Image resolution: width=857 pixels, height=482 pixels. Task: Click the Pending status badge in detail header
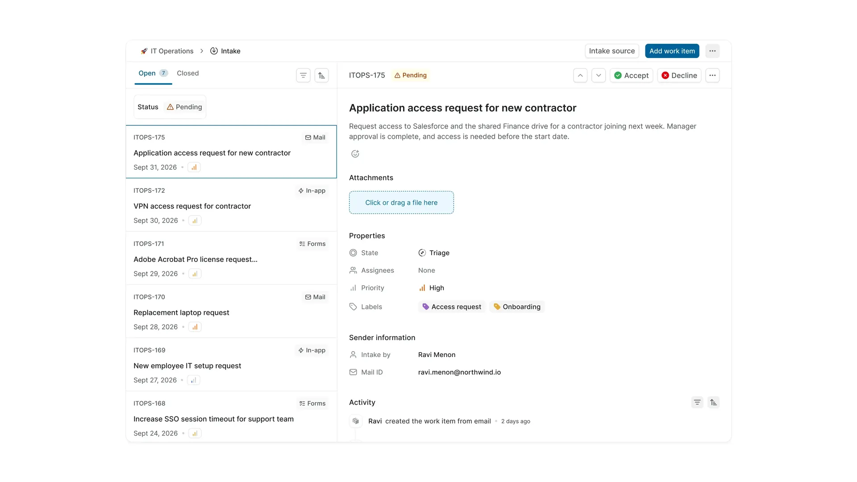[410, 75]
